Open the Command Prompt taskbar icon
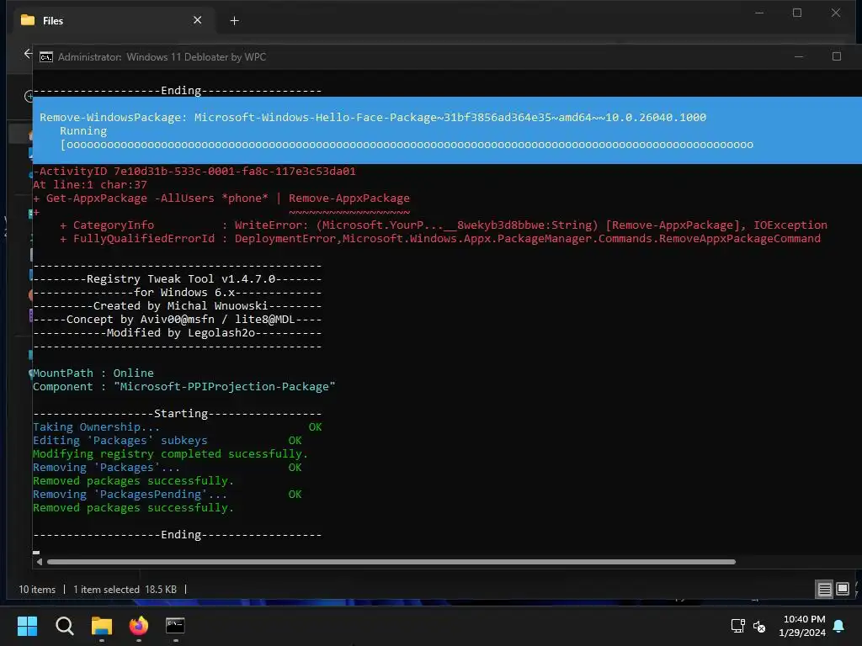 click(175, 626)
